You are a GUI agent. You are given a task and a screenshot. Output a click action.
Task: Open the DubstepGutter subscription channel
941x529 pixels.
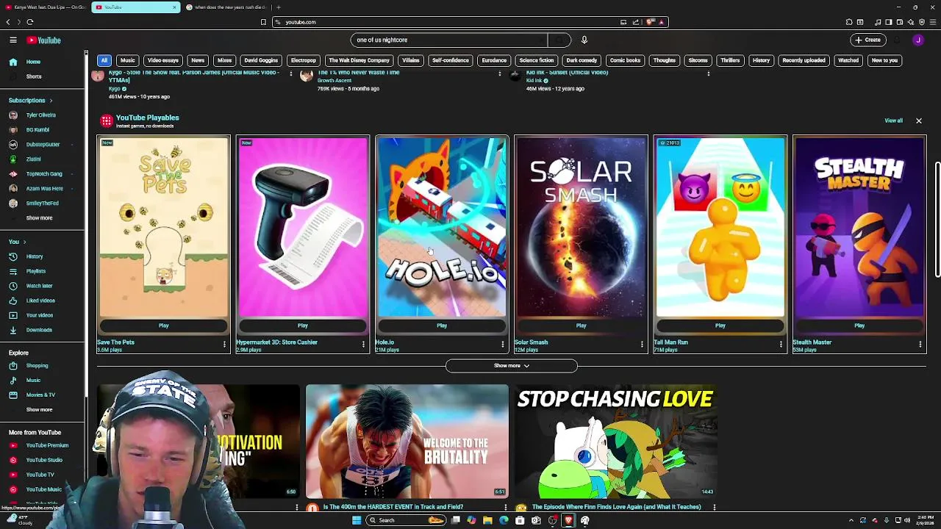[42, 145]
